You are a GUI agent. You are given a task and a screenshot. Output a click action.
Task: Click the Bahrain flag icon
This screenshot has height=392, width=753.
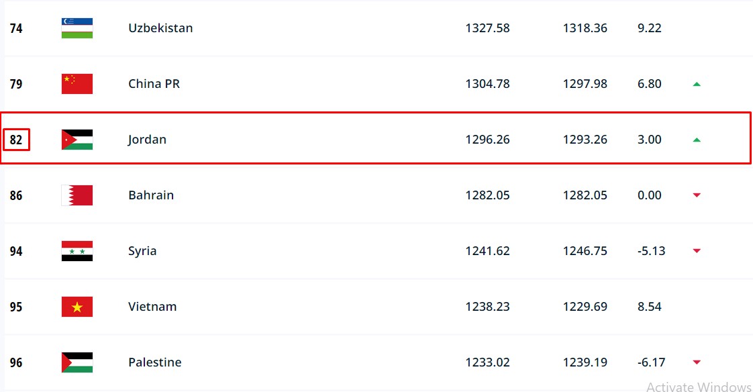point(77,195)
